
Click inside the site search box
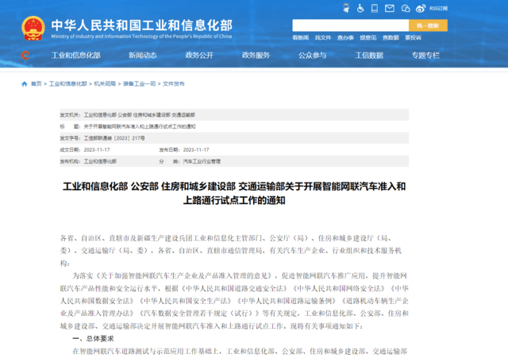tap(350, 25)
